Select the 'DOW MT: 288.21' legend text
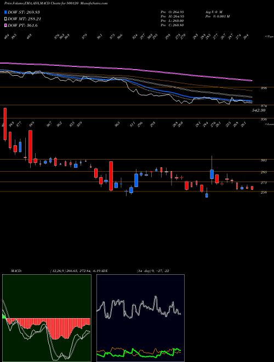This screenshot has width=274, height=362. (24, 19)
